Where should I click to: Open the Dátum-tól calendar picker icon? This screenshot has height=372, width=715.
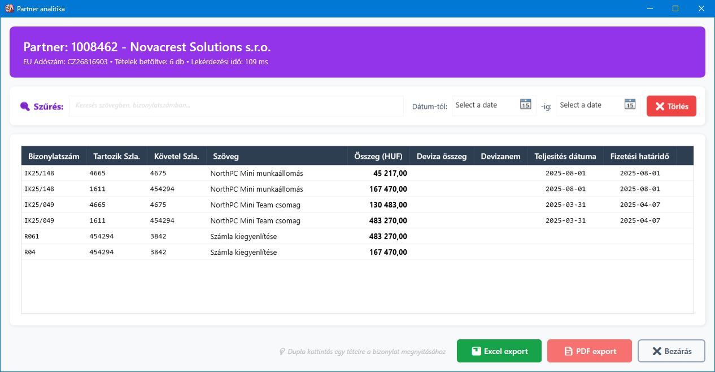pyautogui.click(x=525, y=105)
